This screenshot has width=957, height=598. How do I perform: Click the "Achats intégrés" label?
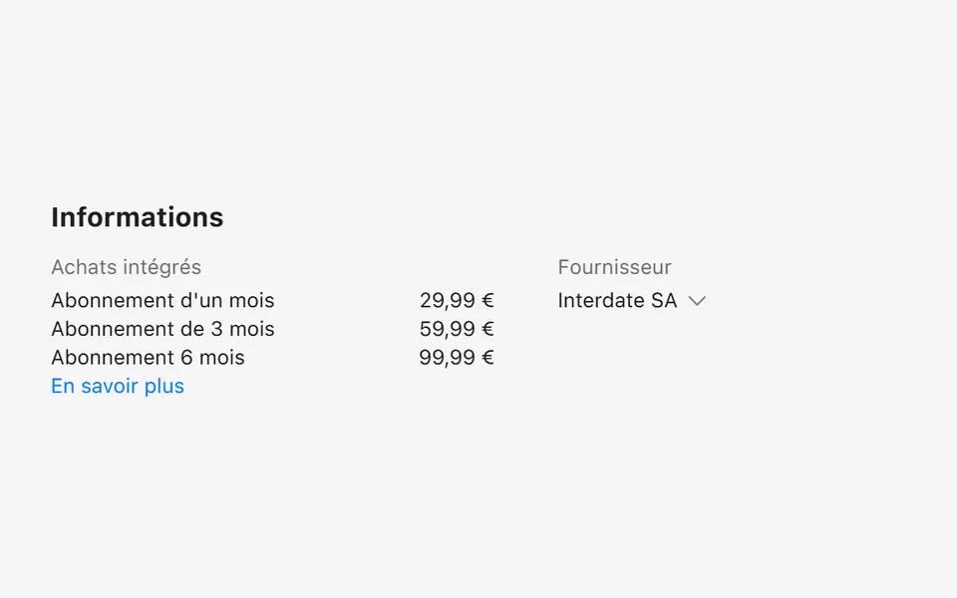coord(127,267)
